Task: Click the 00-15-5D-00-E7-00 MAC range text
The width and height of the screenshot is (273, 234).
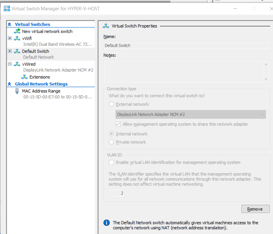Action: (x=57, y=97)
